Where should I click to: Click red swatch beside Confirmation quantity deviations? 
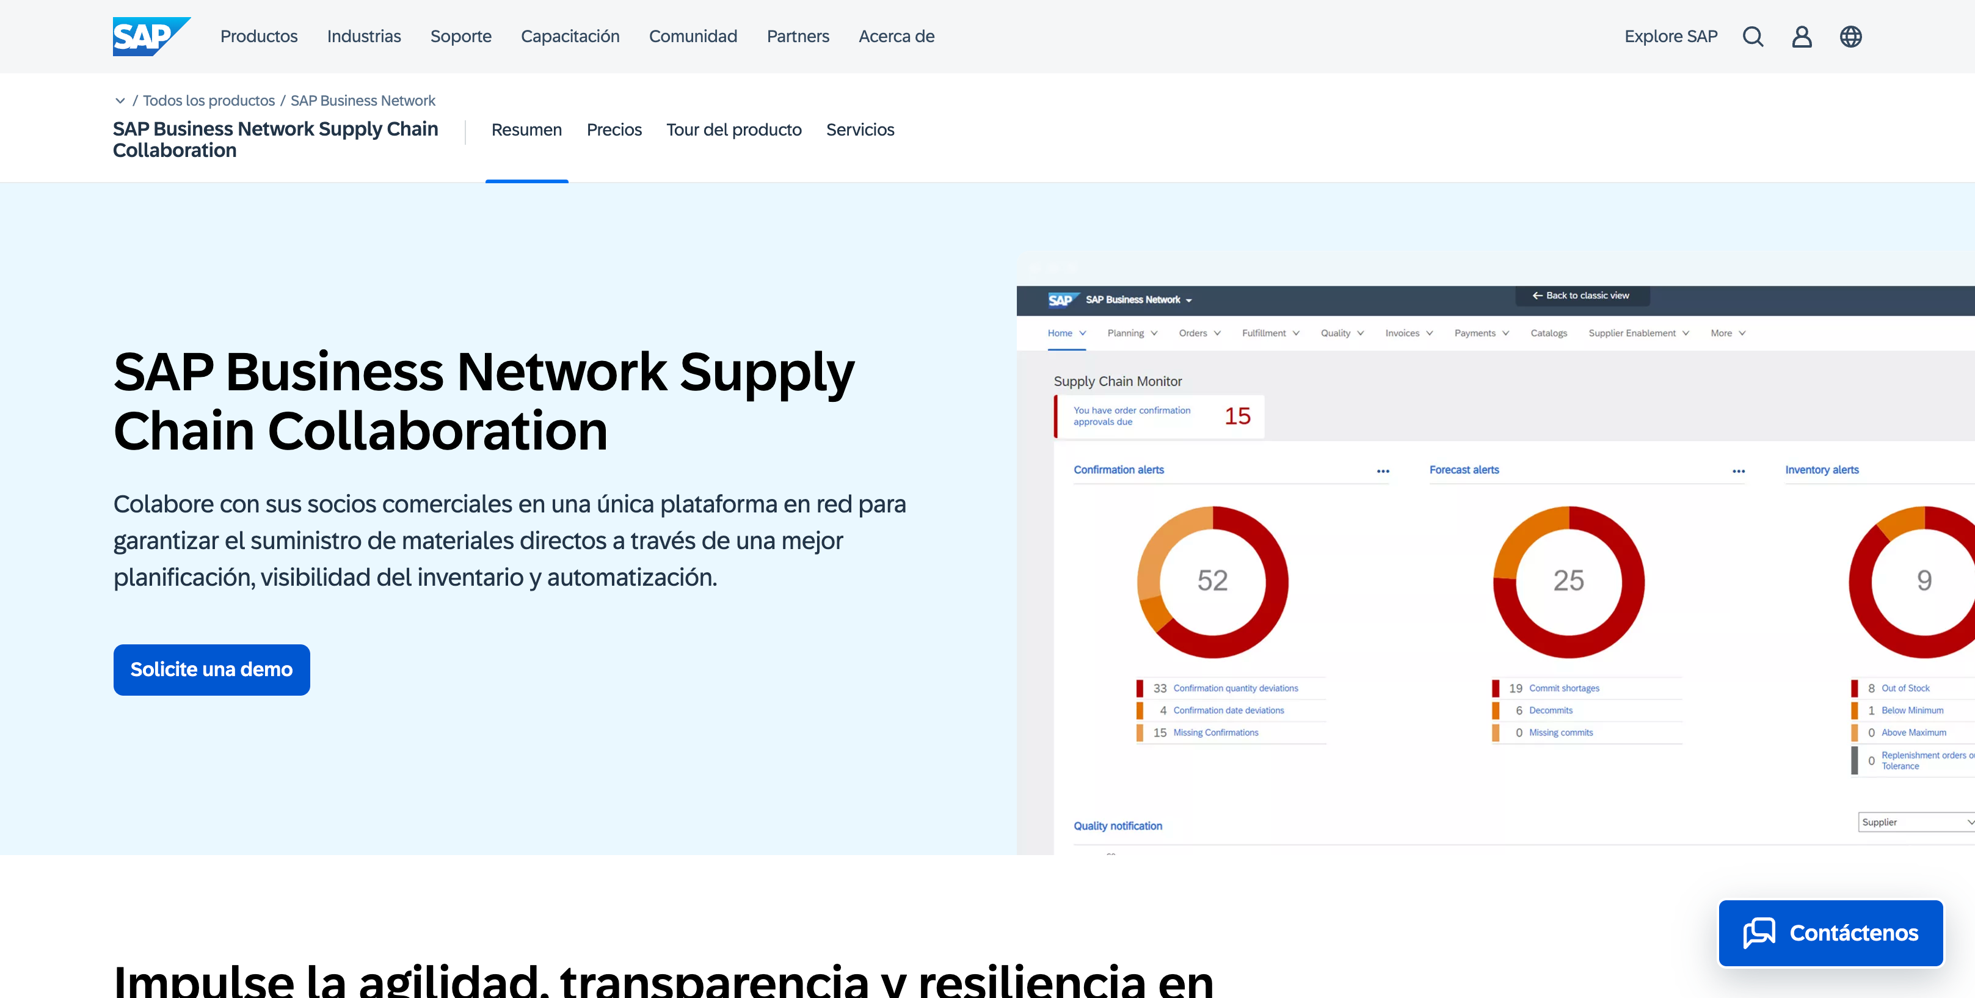pos(1140,688)
